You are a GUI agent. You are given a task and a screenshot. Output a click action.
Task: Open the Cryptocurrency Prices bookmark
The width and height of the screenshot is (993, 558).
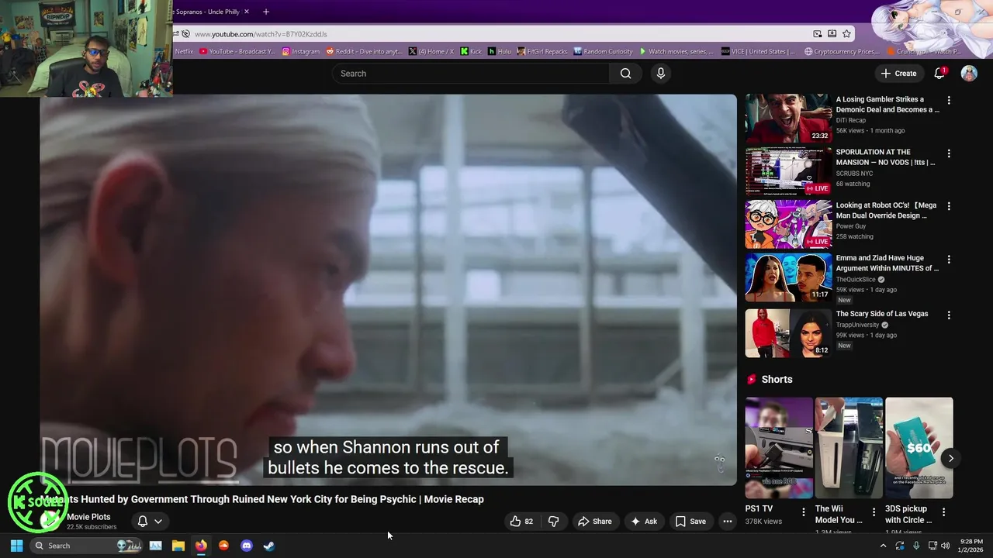(842, 51)
